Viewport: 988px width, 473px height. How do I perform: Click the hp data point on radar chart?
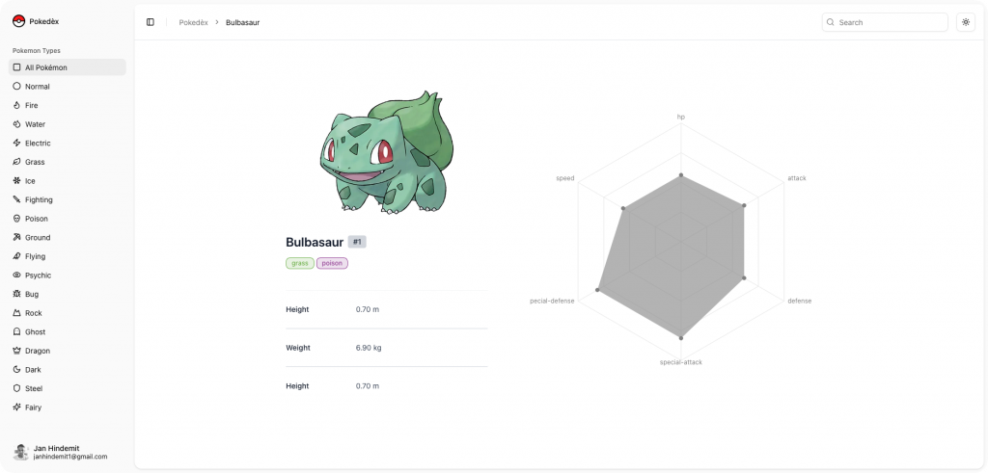(x=681, y=175)
